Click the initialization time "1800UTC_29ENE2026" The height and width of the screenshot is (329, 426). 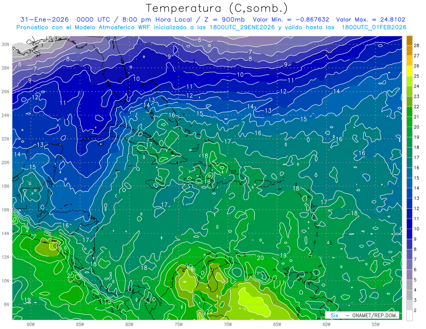(242, 27)
